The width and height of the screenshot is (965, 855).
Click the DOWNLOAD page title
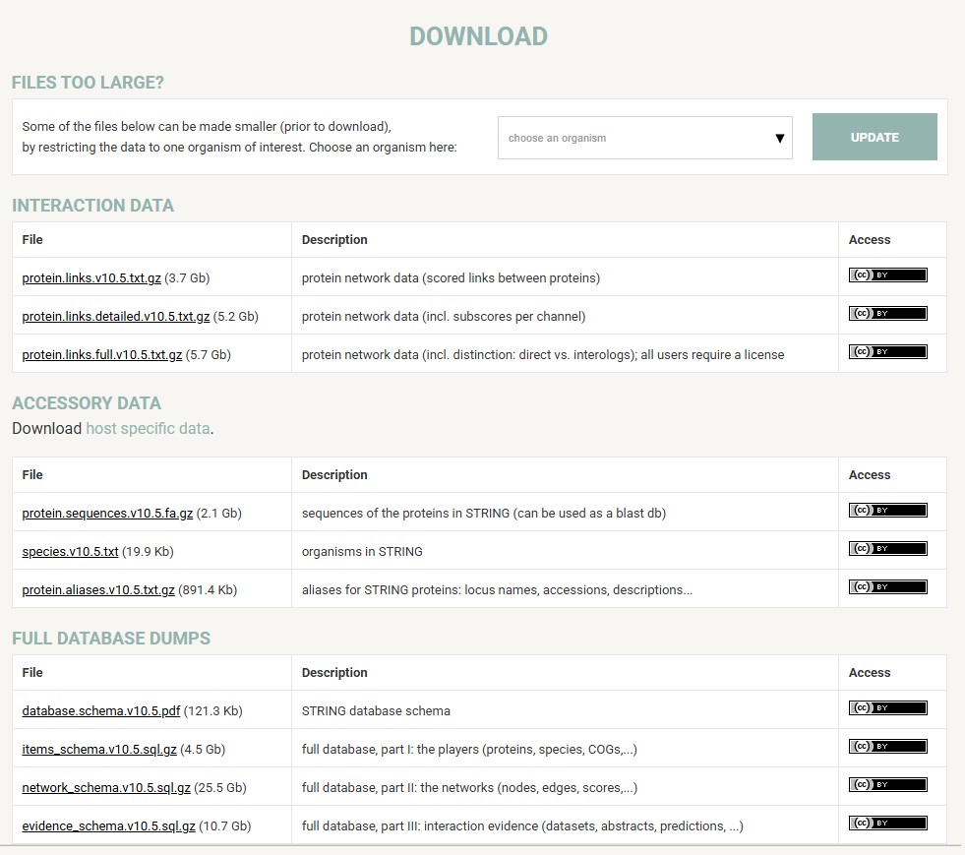(479, 36)
